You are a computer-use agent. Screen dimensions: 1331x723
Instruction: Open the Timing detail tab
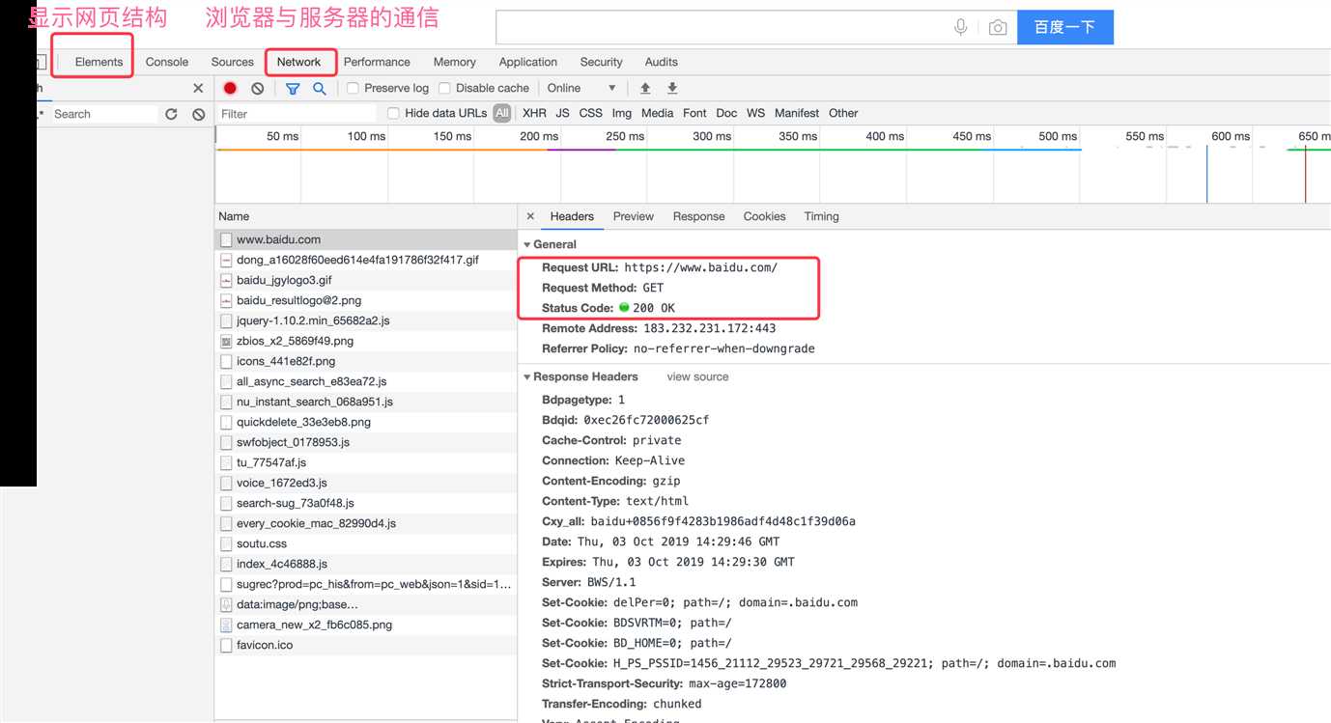pos(822,216)
